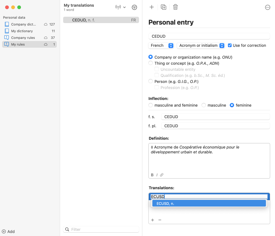Select Company rules in the sidebar
The image size is (275, 236).
(23, 38)
